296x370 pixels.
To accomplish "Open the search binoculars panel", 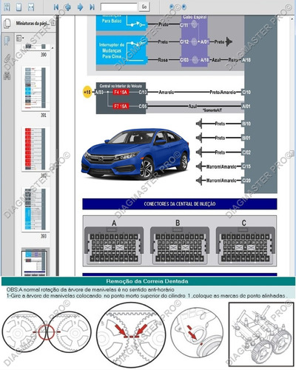I will [x=7, y=75].
